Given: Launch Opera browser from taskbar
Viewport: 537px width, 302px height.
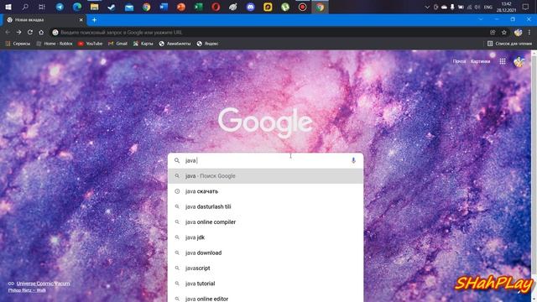Looking at the screenshot, I should coord(216,7).
